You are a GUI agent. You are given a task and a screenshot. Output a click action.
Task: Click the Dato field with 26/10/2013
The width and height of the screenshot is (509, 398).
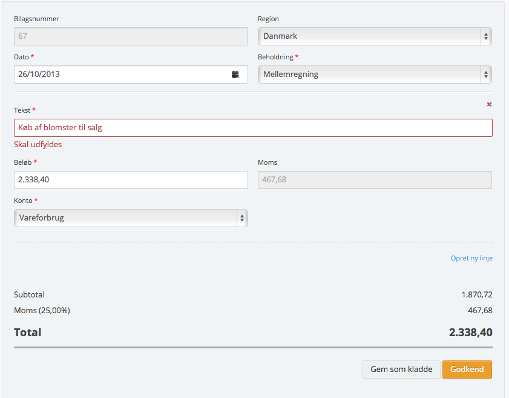click(121, 75)
